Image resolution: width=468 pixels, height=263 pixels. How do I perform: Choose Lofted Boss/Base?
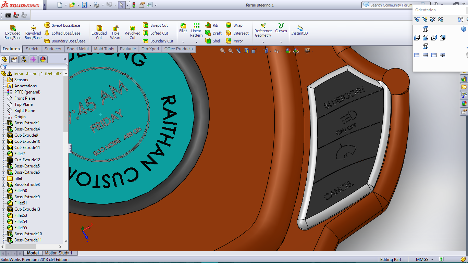coord(62,33)
